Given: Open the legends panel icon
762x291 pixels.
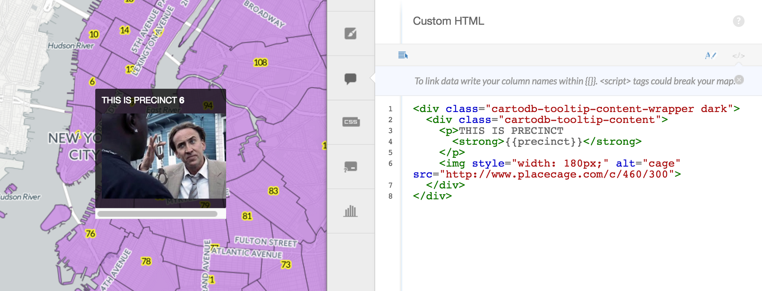Looking at the screenshot, I should (350, 167).
